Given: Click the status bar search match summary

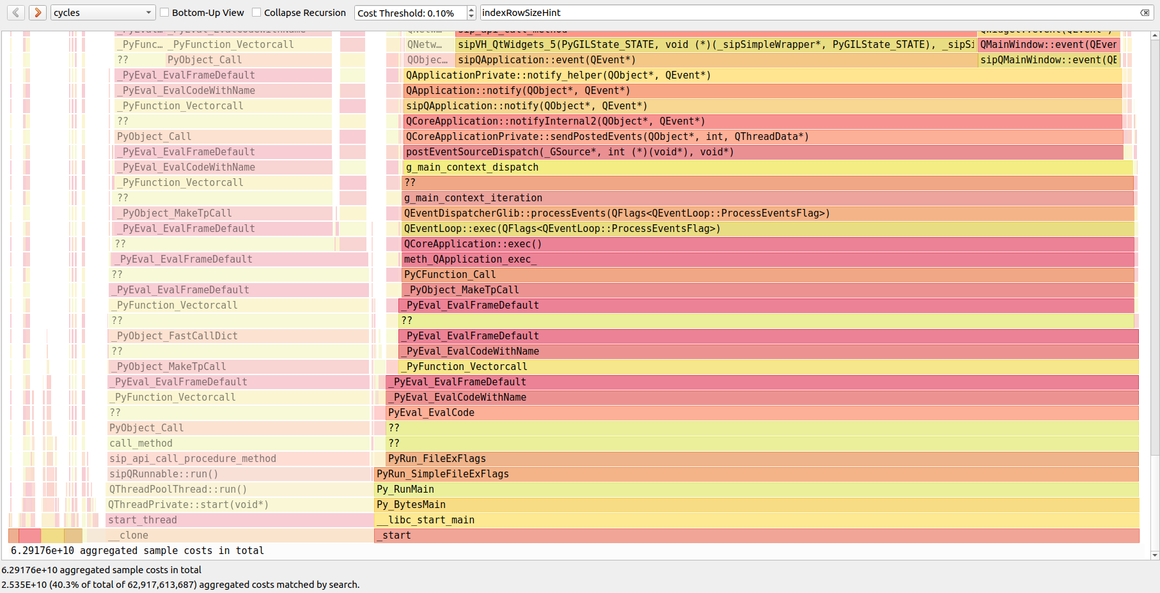Looking at the screenshot, I should pos(180,585).
